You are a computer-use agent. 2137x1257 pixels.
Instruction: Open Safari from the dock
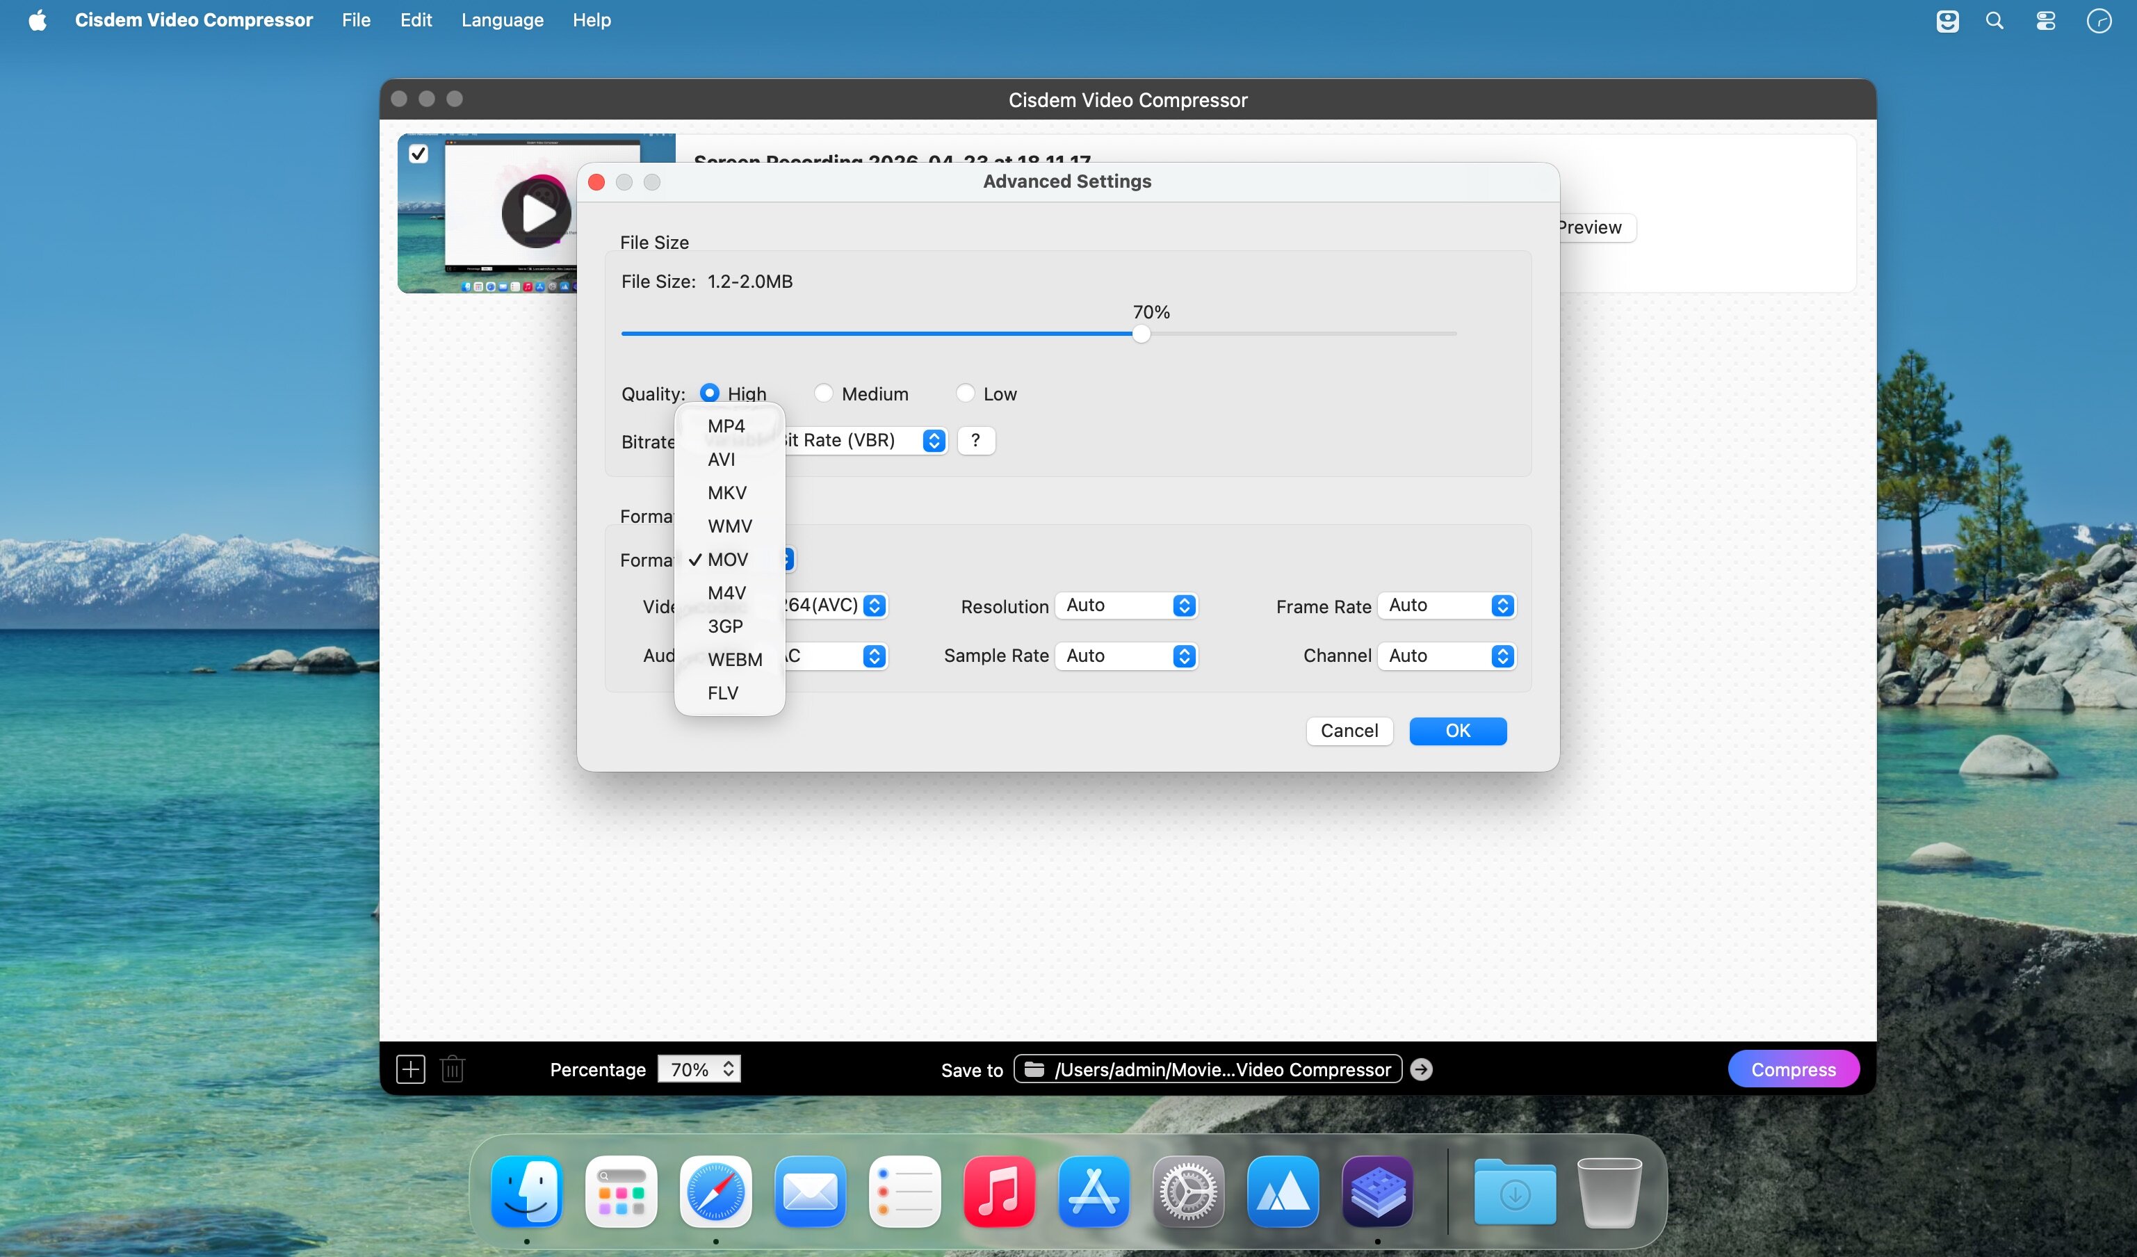715,1191
